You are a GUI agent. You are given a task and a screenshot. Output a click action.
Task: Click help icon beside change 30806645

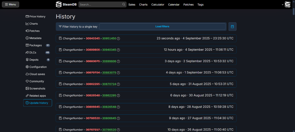(x=119, y=118)
